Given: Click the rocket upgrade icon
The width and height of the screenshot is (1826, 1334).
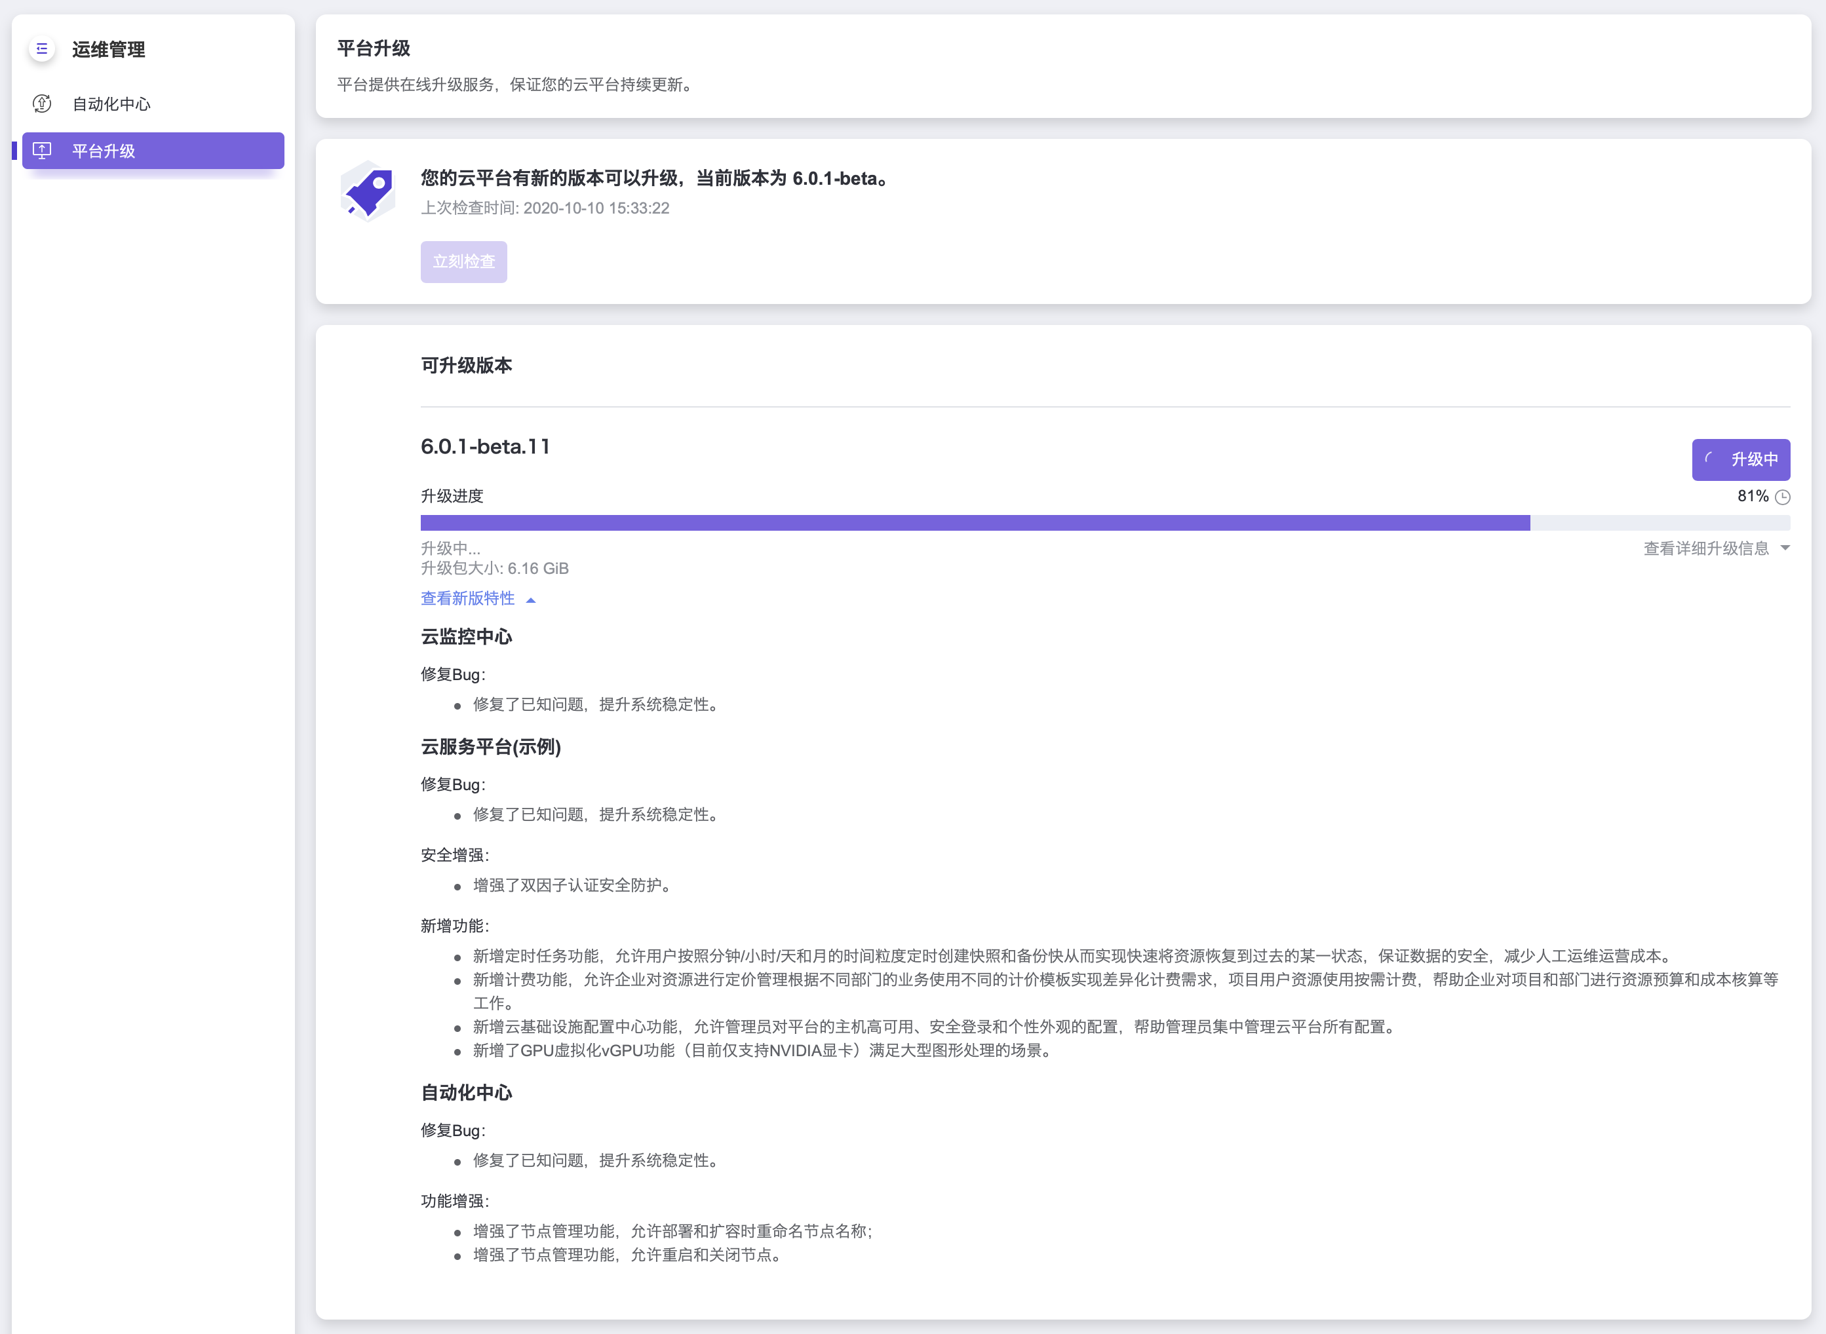Looking at the screenshot, I should tap(368, 191).
